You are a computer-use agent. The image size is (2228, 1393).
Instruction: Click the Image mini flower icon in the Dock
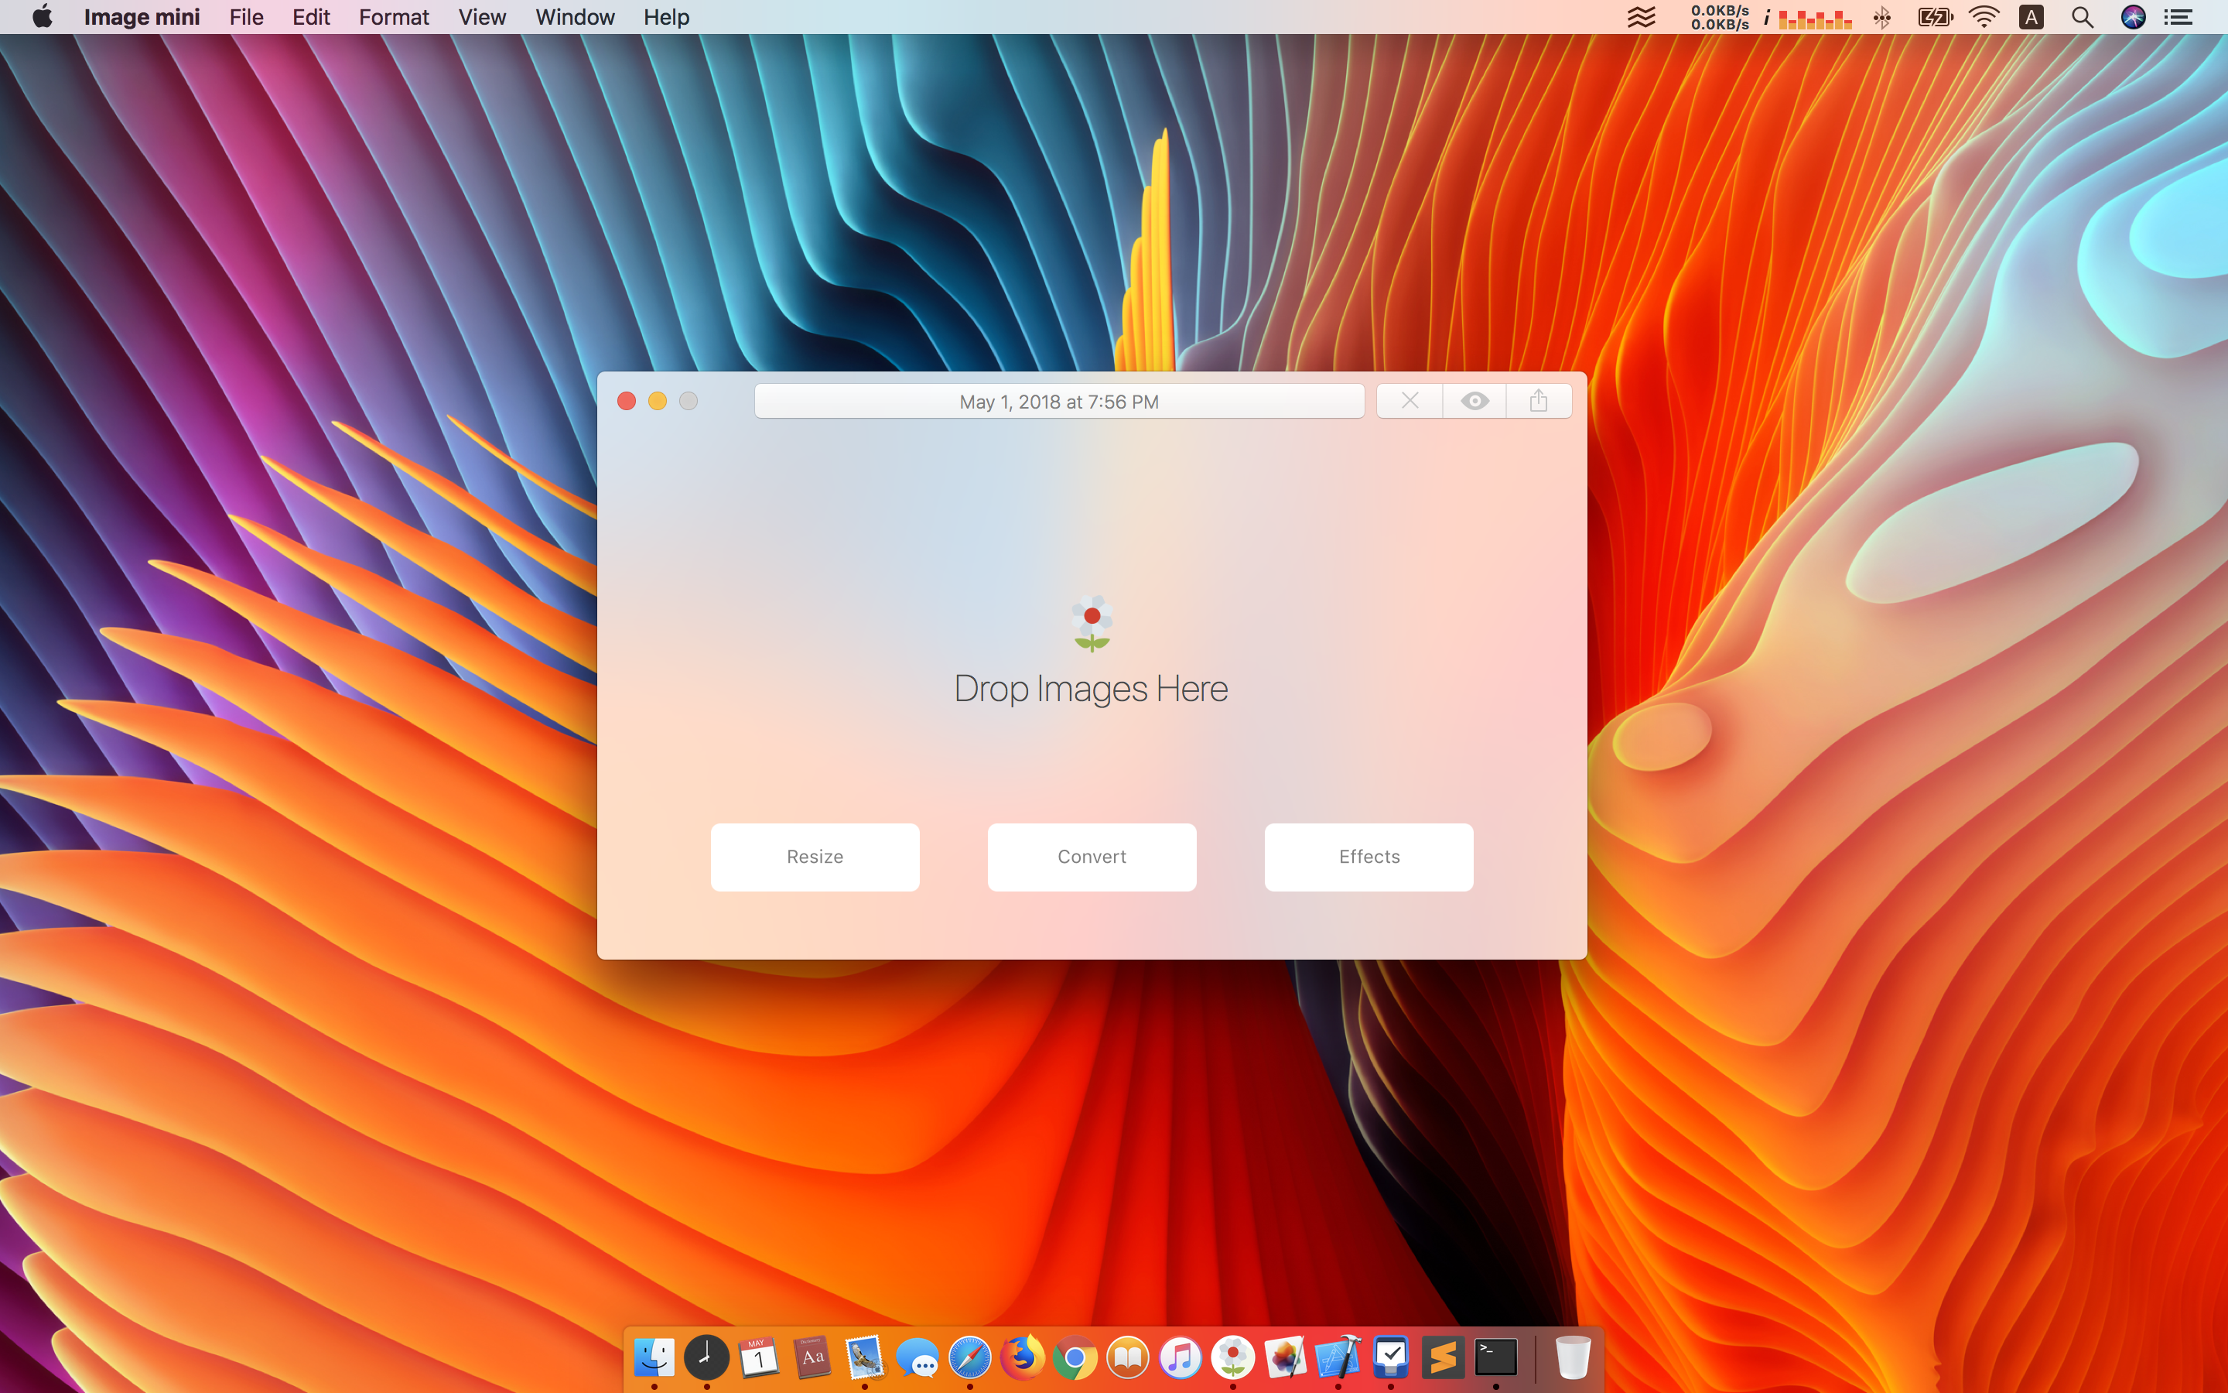coord(1233,1357)
